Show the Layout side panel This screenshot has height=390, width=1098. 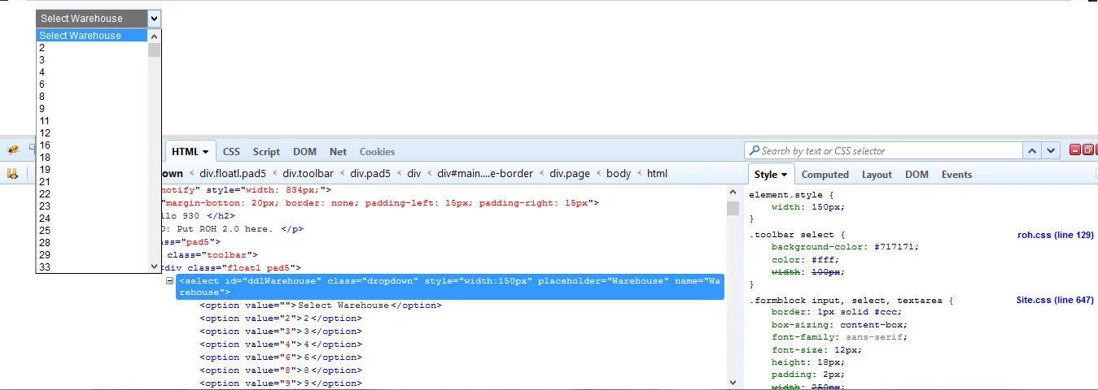(877, 175)
